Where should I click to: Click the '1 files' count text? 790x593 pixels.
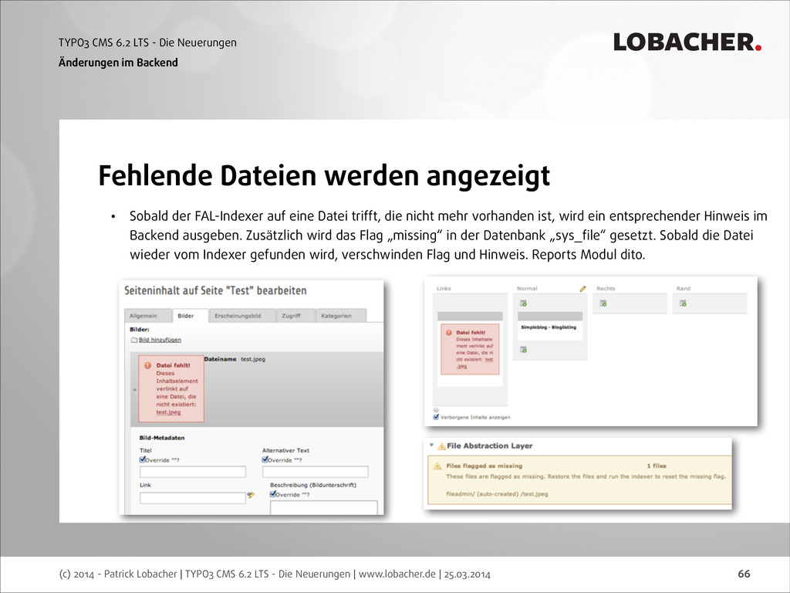point(657,466)
